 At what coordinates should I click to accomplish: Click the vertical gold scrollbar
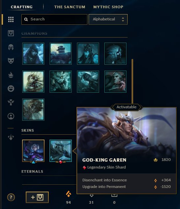tap(132, 81)
